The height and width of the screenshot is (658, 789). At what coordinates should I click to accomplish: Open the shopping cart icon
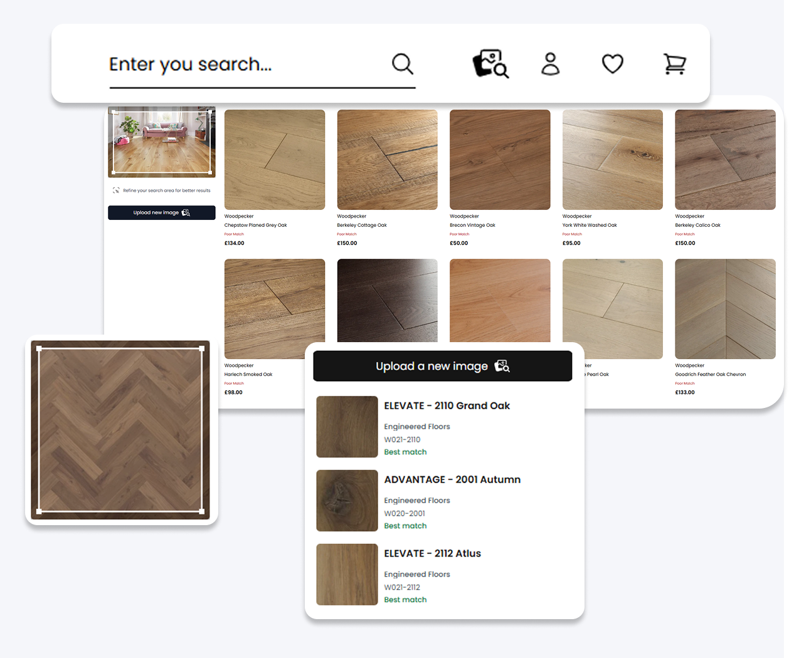click(x=675, y=63)
